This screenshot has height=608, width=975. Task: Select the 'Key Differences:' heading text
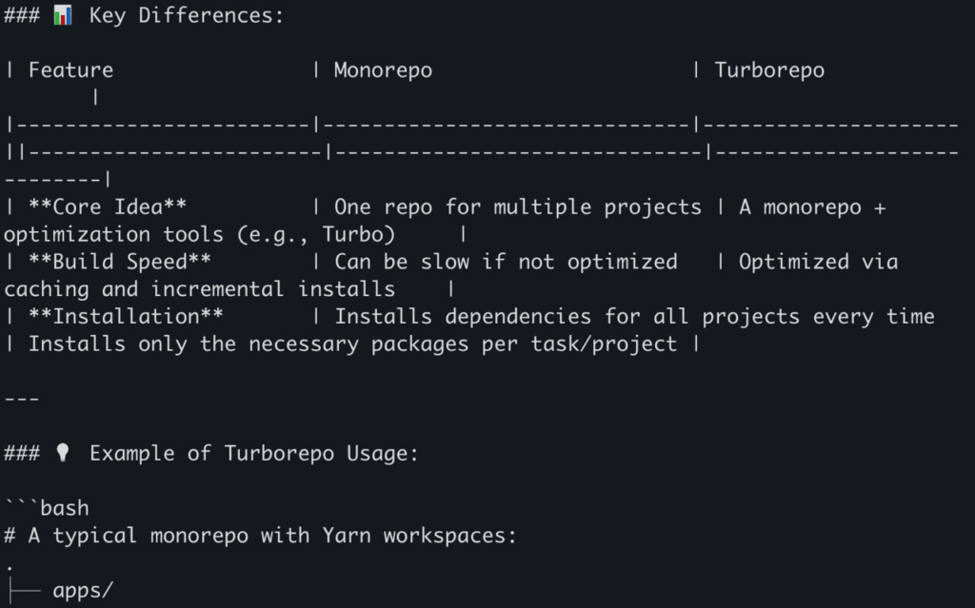pos(187,15)
